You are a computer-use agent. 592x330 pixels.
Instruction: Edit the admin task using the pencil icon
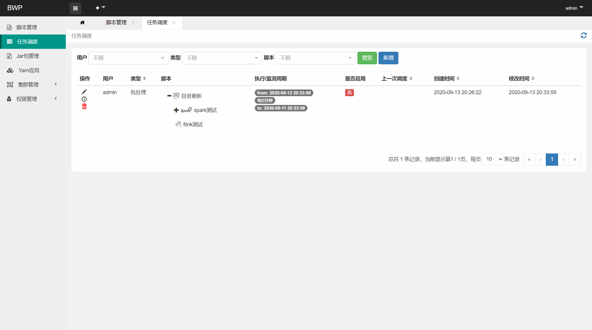(x=84, y=92)
